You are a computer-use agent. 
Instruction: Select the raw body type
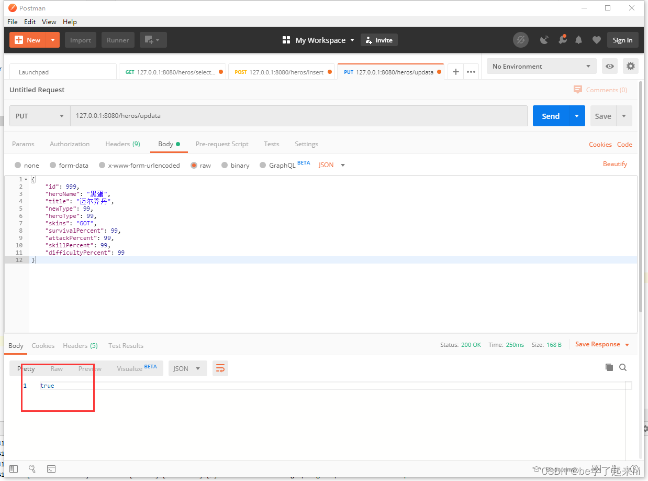pos(201,166)
